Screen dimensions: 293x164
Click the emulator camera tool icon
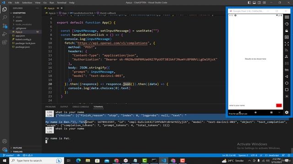(287, 31)
